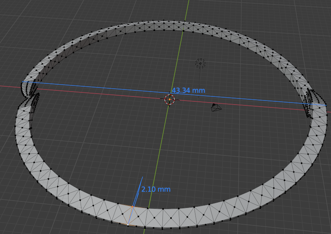Select the orange edge between the two highlighted vertices
This screenshot has width=331, height=234.
(130, 216)
